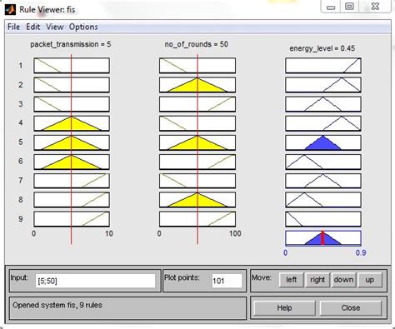Screen dimensions: 395x329
Task: Select rule number 4
Action: [21, 122]
